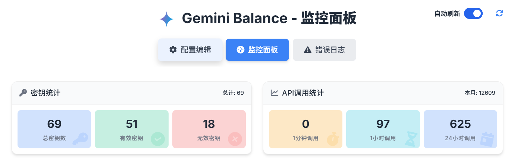511x158 pixels.
Task: Click the 本月: 12609 monthly total label
Action: tap(480, 93)
